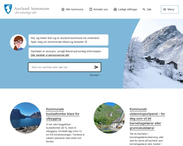Open Min kommune person icon
The height and width of the screenshot is (146, 183).
tap(63, 9)
